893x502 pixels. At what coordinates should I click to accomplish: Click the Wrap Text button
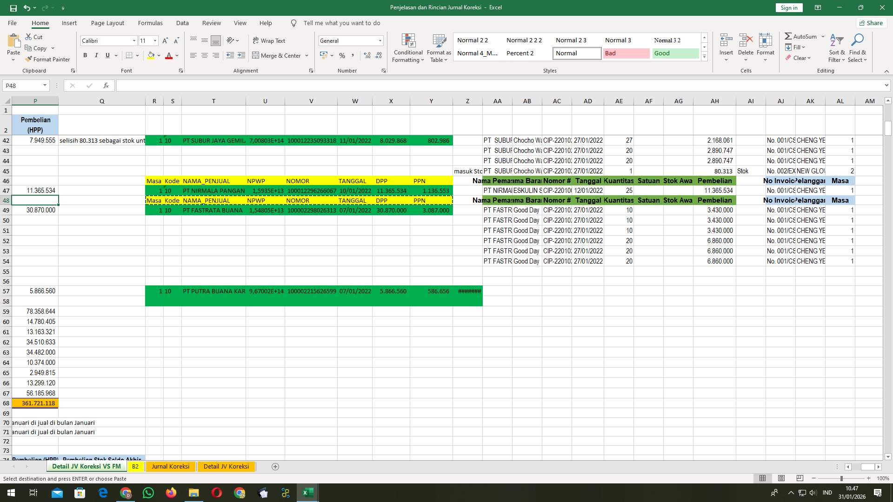click(x=269, y=40)
